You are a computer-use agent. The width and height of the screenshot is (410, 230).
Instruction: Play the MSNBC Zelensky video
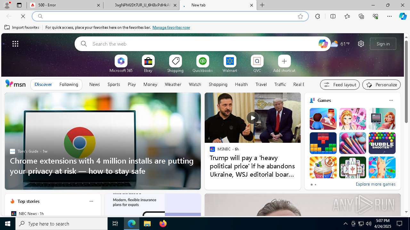[x=253, y=118]
